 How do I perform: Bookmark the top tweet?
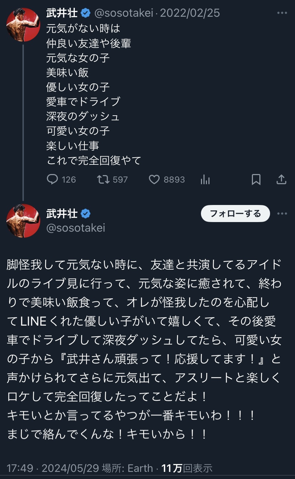tap(256, 179)
